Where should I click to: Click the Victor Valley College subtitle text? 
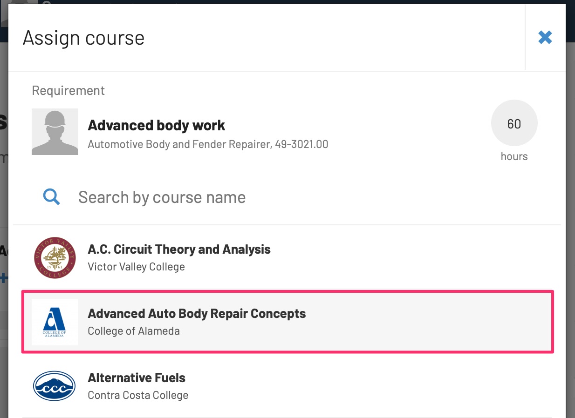pos(136,267)
